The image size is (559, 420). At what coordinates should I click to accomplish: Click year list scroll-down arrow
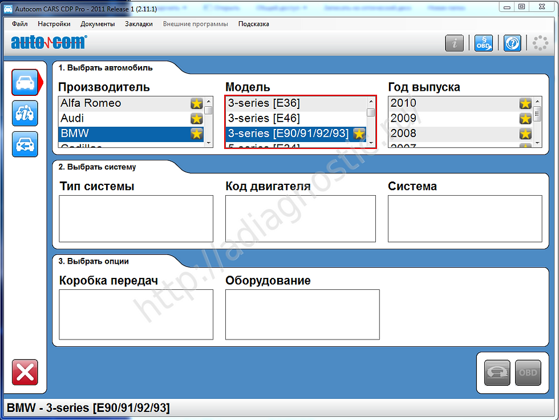click(x=537, y=143)
